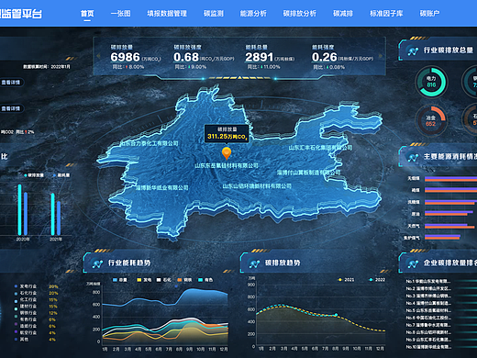Open the 能源分析 tab
Image resolution: width=477 pixels, height=358 pixels.
coord(253,14)
